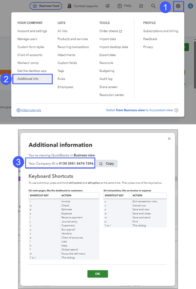Select Additional info menu entry
The width and height of the screenshot is (196, 289).
coord(33,79)
